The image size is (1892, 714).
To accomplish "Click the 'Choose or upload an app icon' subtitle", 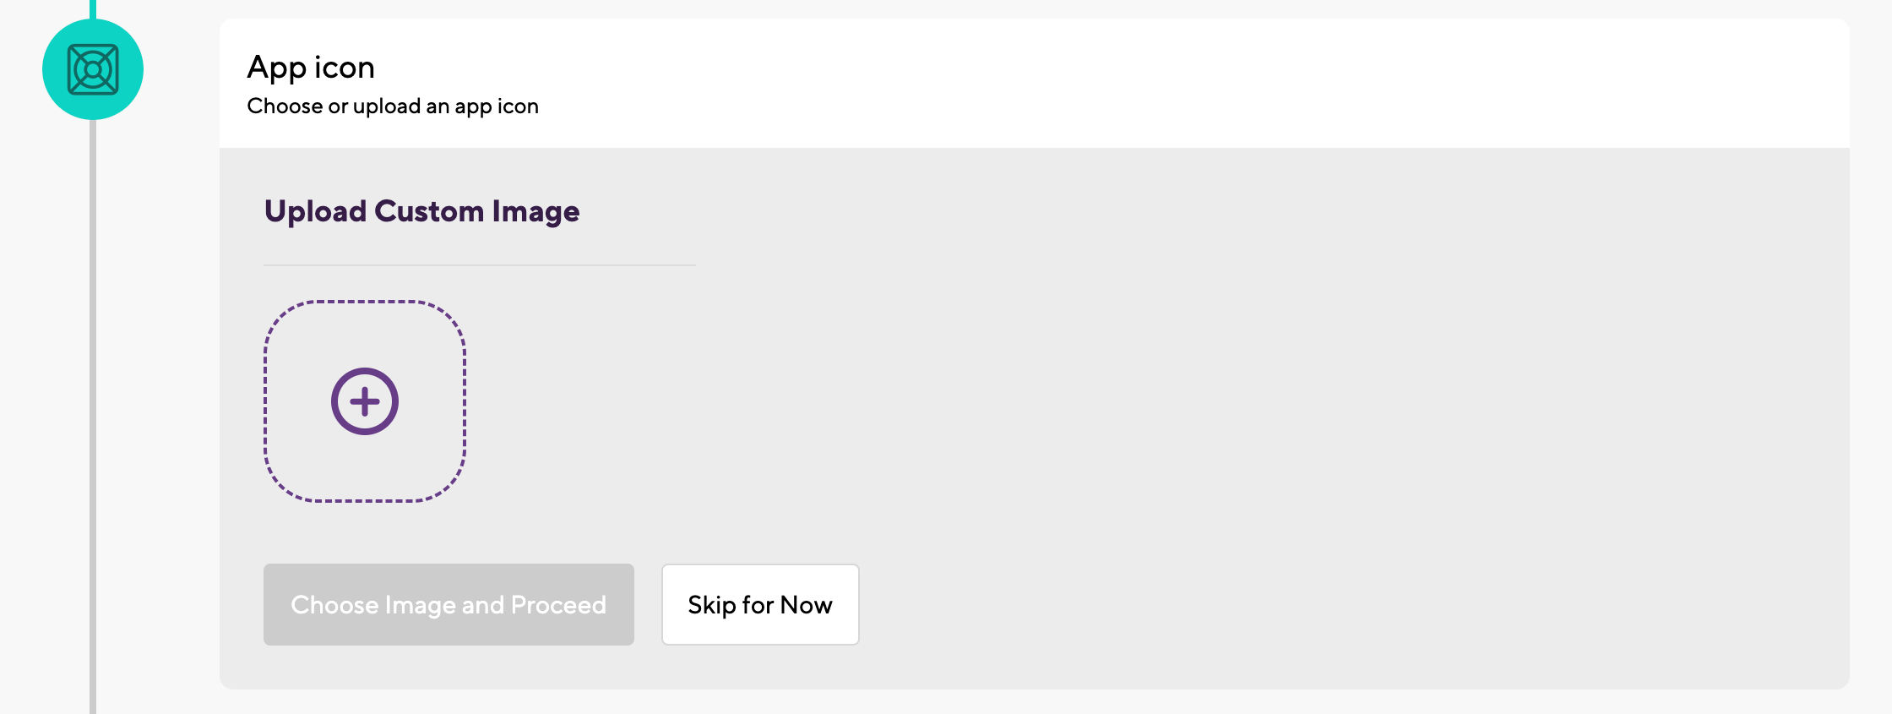I will tap(393, 106).
